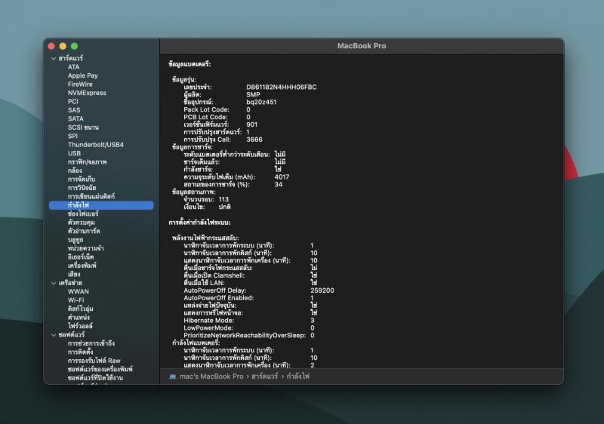
Task: Collapse the ซอฟต์แวร์ section disclosure triangle
Action: tap(53, 334)
